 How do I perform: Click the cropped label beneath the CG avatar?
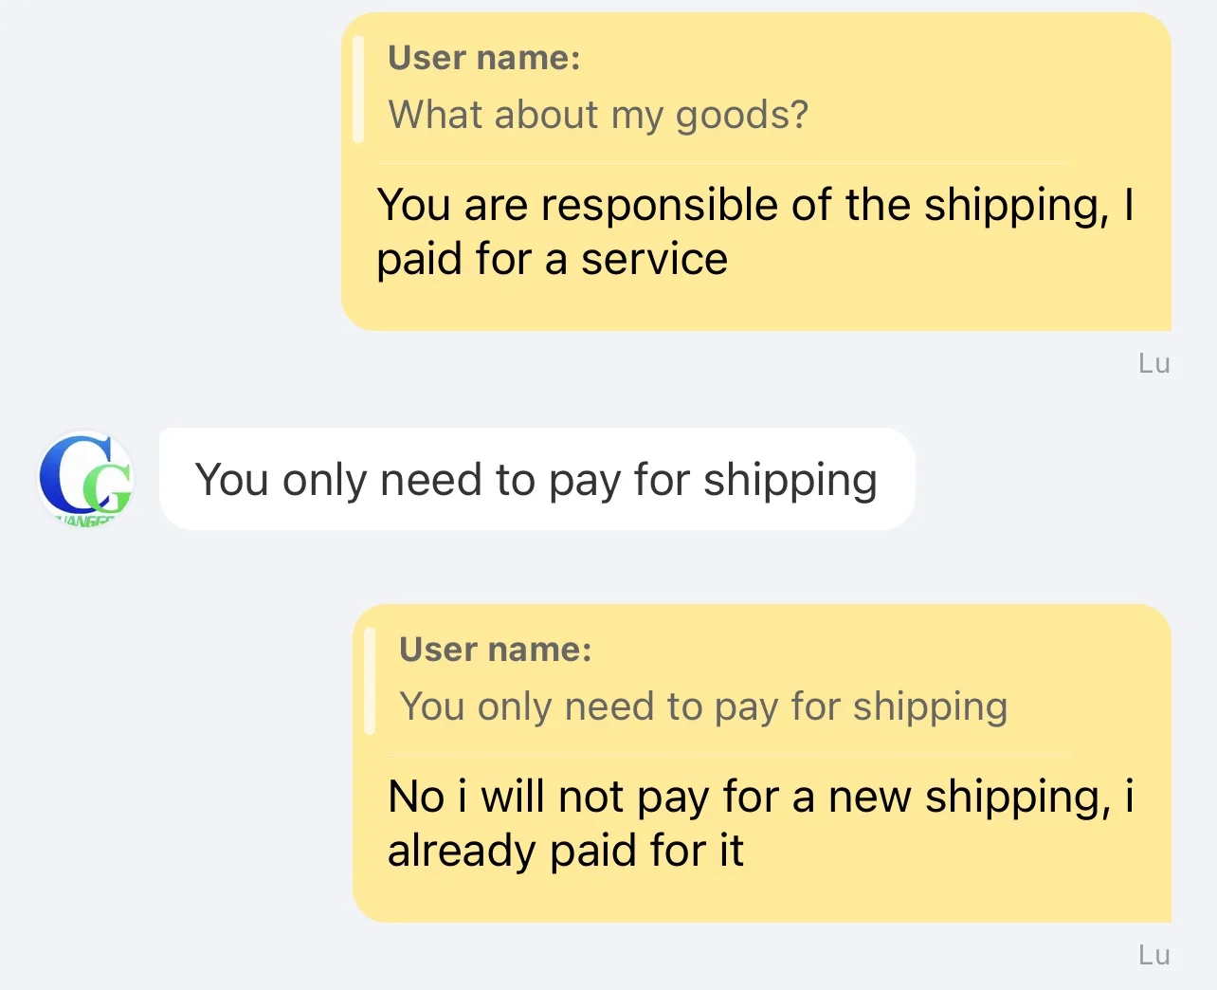85,519
